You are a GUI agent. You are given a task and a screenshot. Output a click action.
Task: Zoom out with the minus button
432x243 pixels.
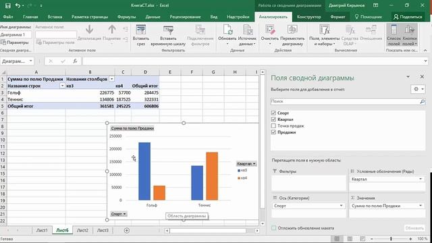[372, 239]
